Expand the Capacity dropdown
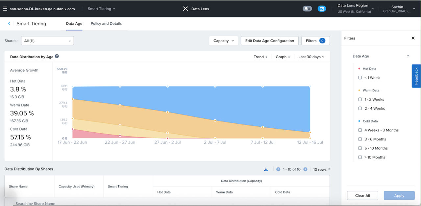This screenshot has height=206, width=421. (223, 41)
